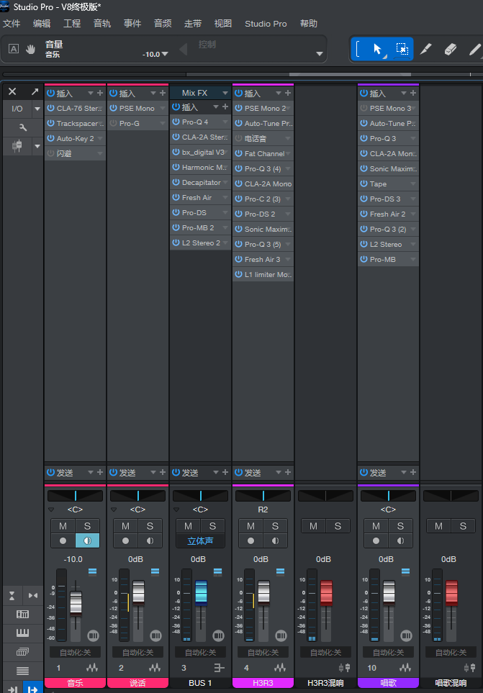Mute the 音乐 channel
483x693 pixels.
coord(63,526)
